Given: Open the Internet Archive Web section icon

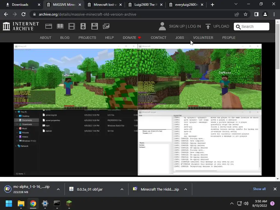Looking at the screenshot, I should coord(49,26).
